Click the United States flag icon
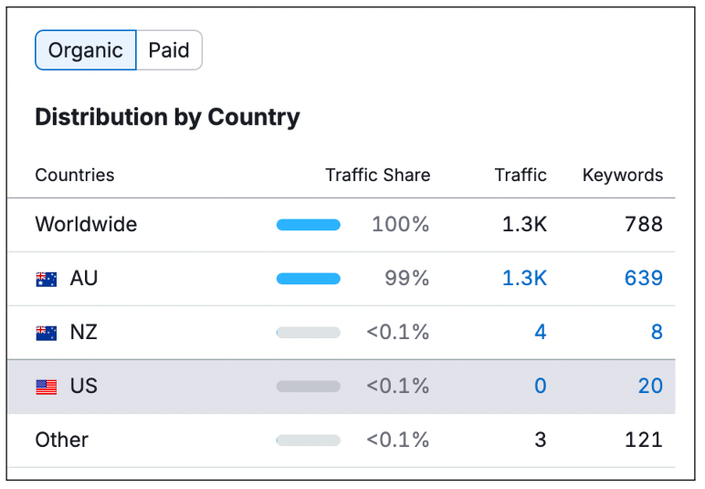The image size is (705, 489). tap(47, 387)
